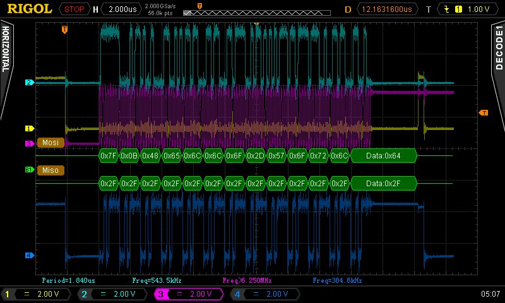505x303 pixels.
Task: Click the orange T marker above memory bar
Action: (199, 6)
